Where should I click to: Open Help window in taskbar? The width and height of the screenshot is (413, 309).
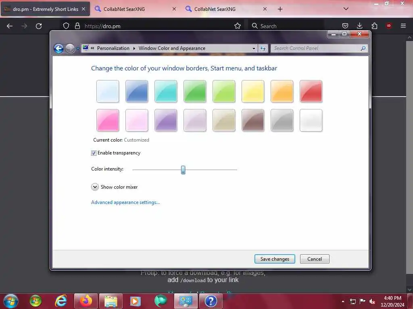tap(211, 301)
